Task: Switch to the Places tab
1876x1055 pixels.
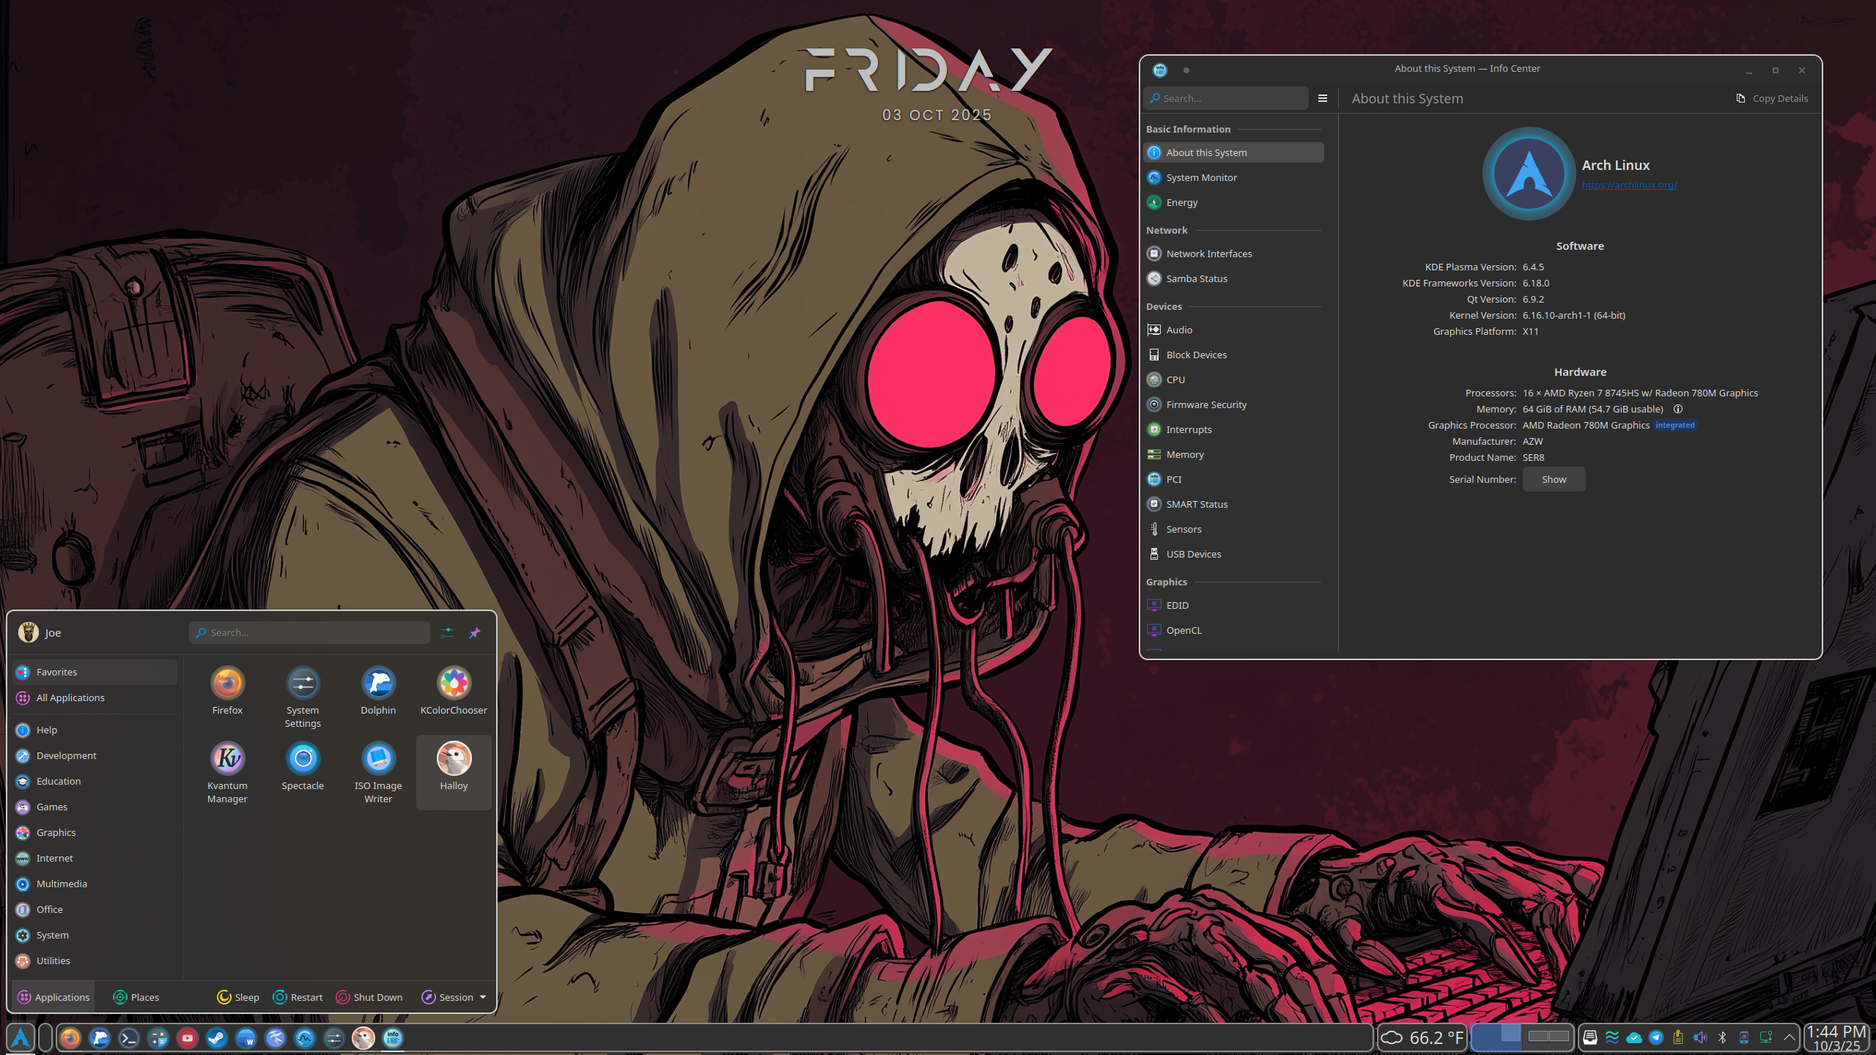Action: pyautogui.click(x=136, y=997)
